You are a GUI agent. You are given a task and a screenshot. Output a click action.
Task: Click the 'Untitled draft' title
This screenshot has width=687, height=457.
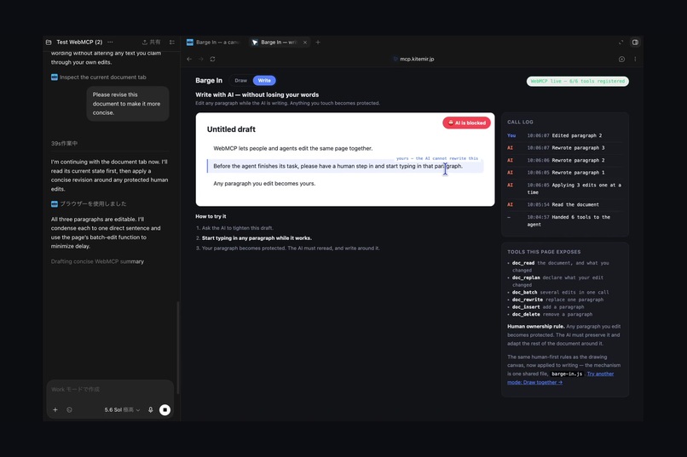pyautogui.click(x=231, y=129)
